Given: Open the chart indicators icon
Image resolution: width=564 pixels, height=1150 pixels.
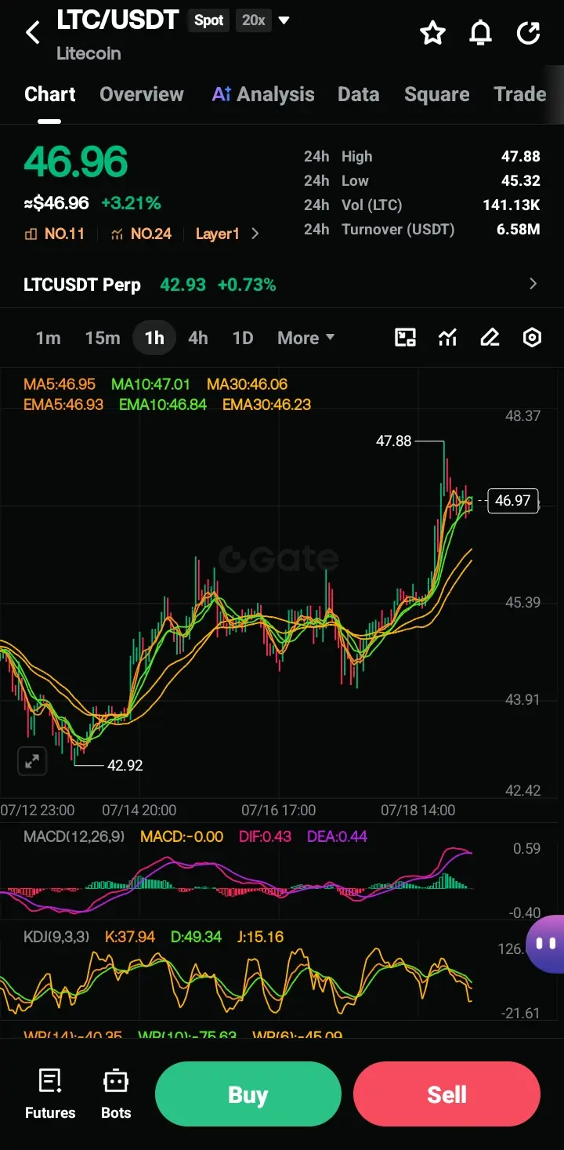Looking at the screenshot, I should pos(447,338).
